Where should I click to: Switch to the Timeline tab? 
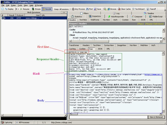149,13
